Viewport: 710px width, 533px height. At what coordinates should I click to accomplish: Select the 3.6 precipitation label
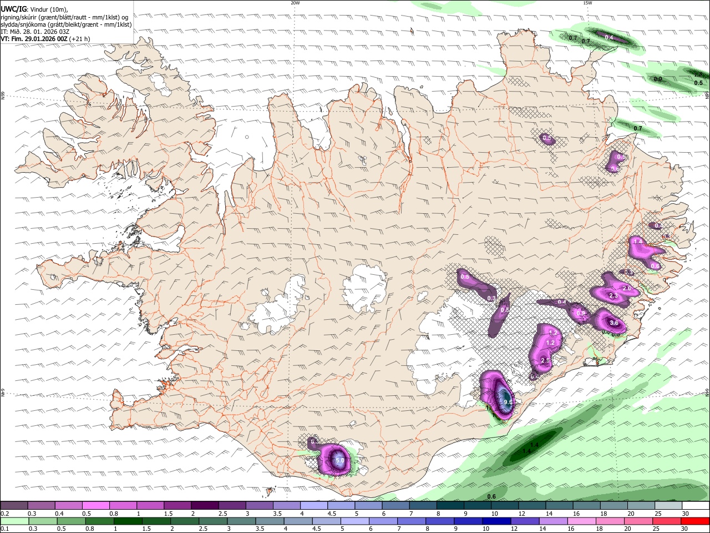tap(614, 323)
